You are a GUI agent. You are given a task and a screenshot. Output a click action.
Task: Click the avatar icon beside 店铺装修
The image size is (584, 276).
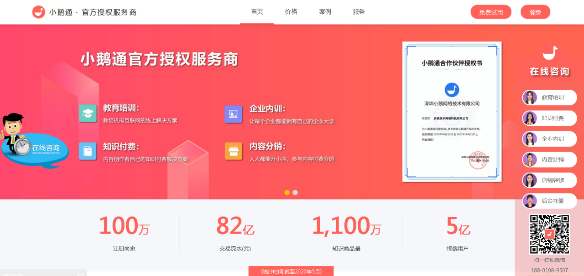point(530,180)
